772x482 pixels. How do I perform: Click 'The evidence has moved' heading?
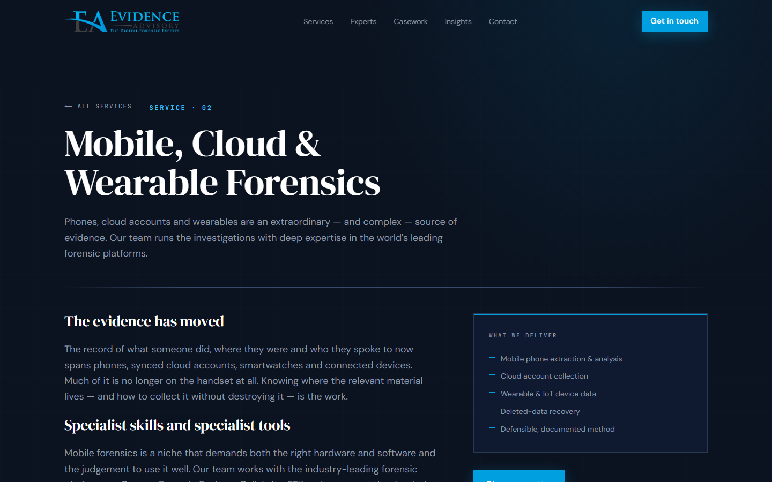click(x=144, y=321)
